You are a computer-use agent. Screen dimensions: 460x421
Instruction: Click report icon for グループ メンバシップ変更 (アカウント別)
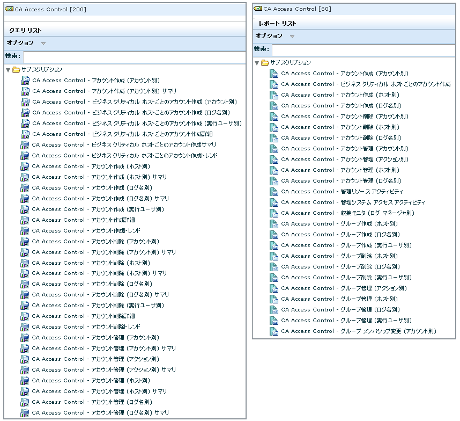(274, 331)
